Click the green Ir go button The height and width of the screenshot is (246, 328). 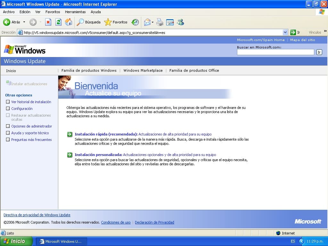tap(295, 32)
